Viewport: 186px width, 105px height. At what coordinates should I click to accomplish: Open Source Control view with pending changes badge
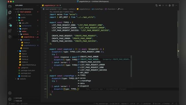point(10,25)
